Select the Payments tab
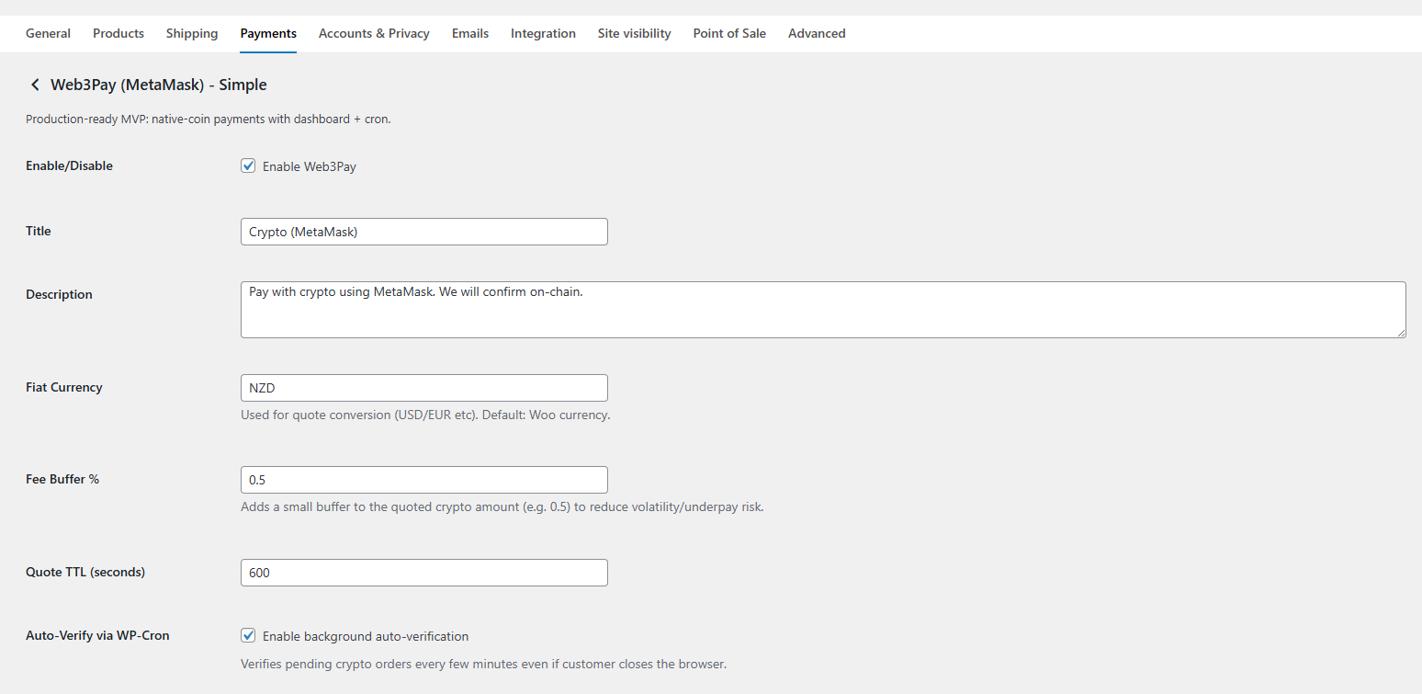The width and height of the screenshot is (1422, 694). pyautogui.click(x=268, y=33)
